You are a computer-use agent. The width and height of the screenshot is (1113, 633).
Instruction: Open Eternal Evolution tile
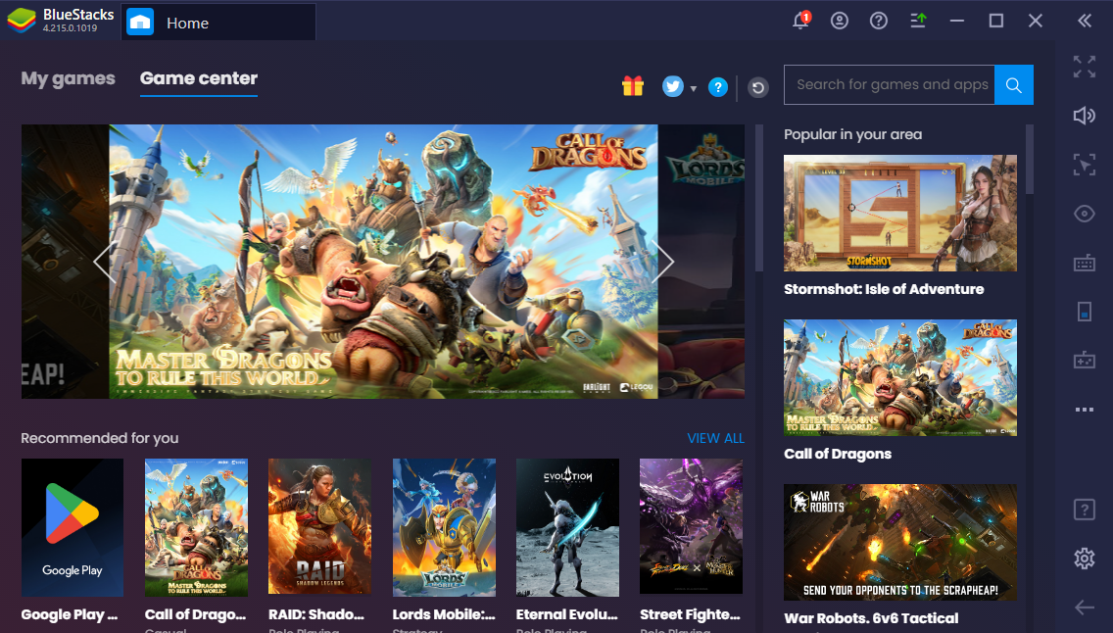[x=568, y=527]
